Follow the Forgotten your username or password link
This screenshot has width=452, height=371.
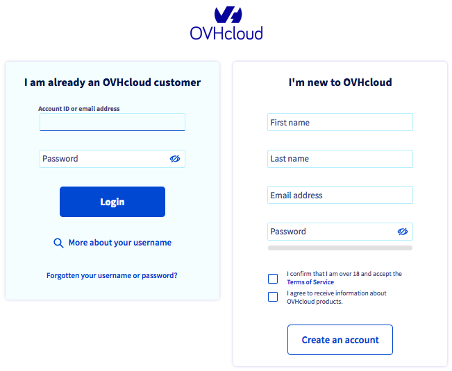click(112, 275)
